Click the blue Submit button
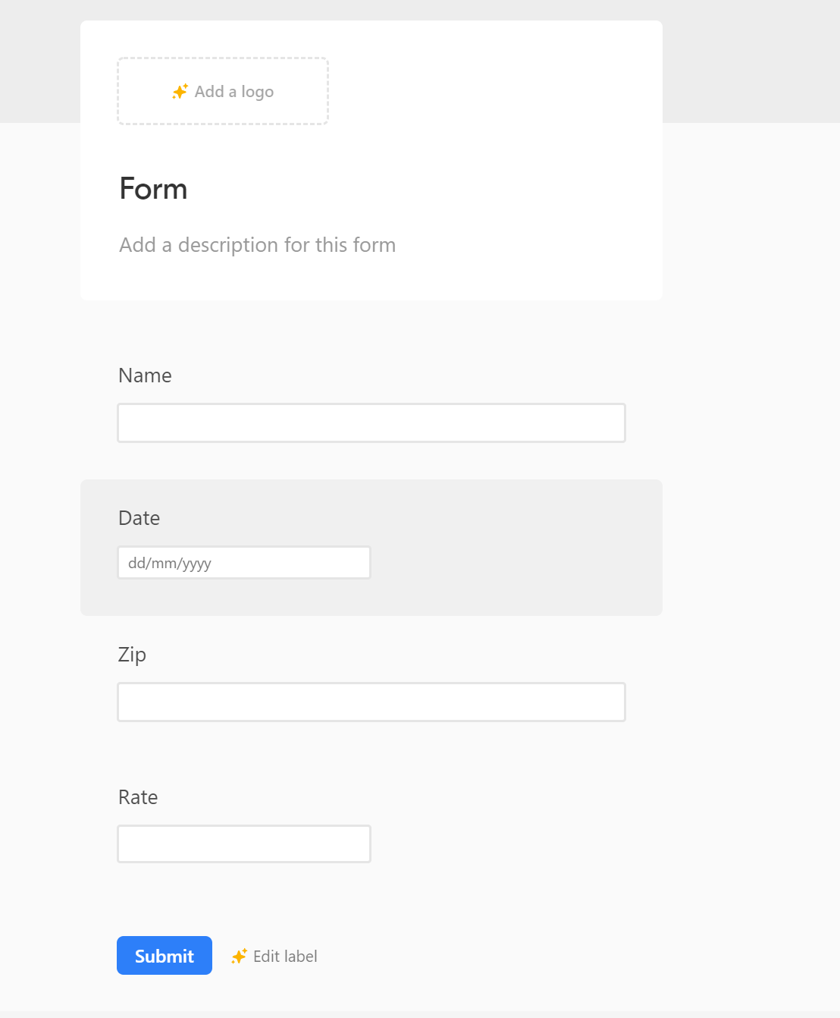 (165, 956)
